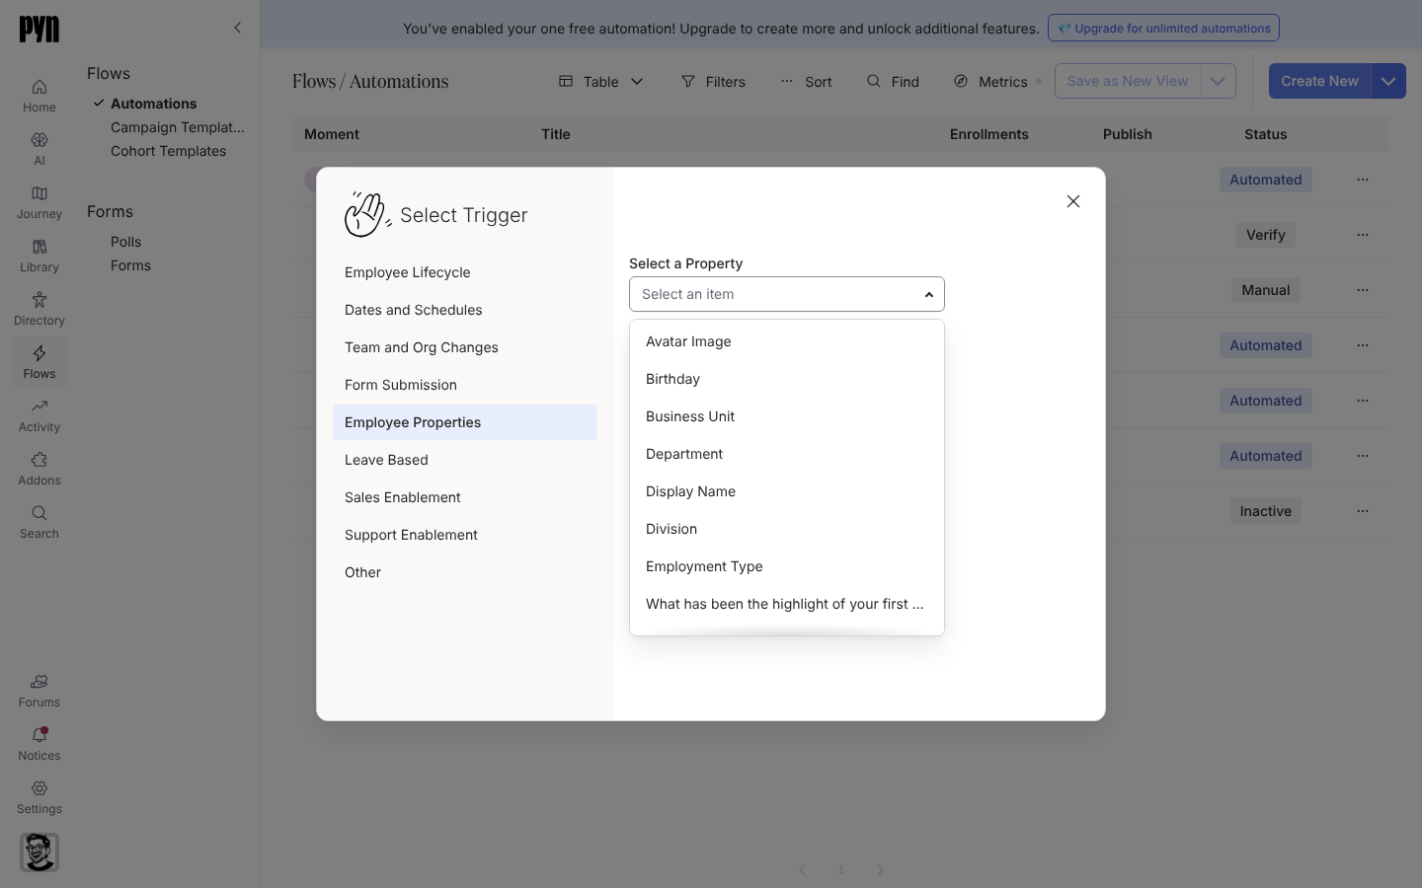Open the AI sidebar icon
This screenshot has width=1422, height=888.
[x=39, y=149]
